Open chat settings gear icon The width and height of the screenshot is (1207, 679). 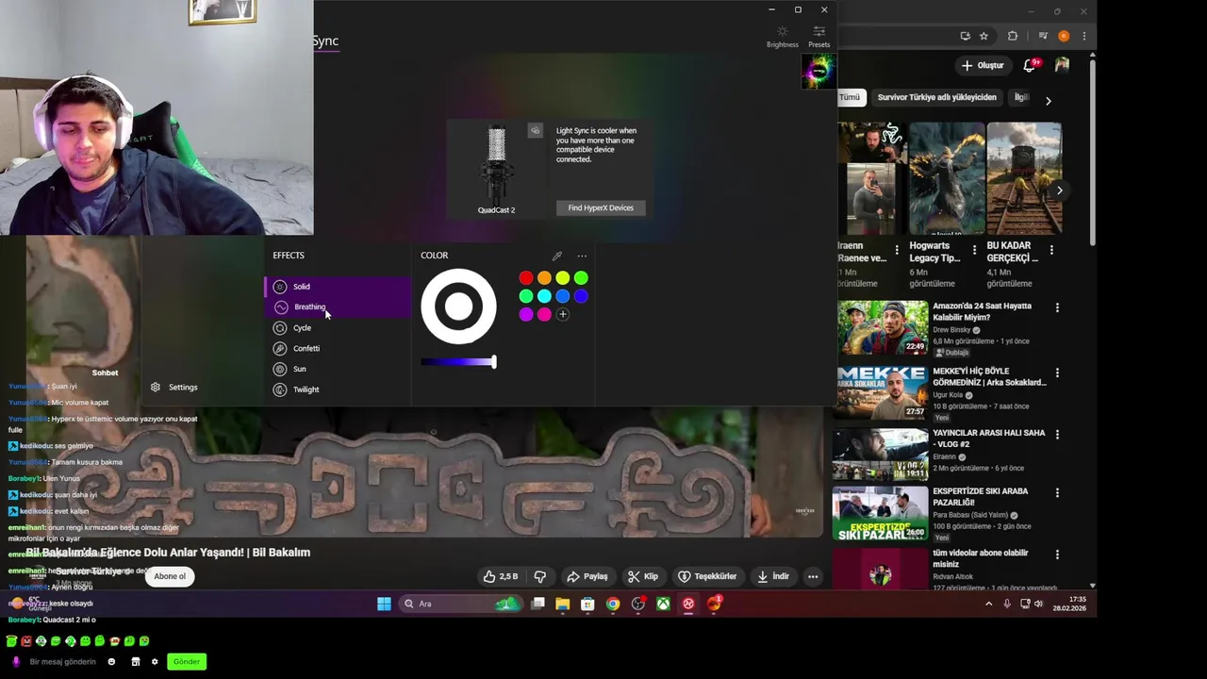(x=155, y=662)
